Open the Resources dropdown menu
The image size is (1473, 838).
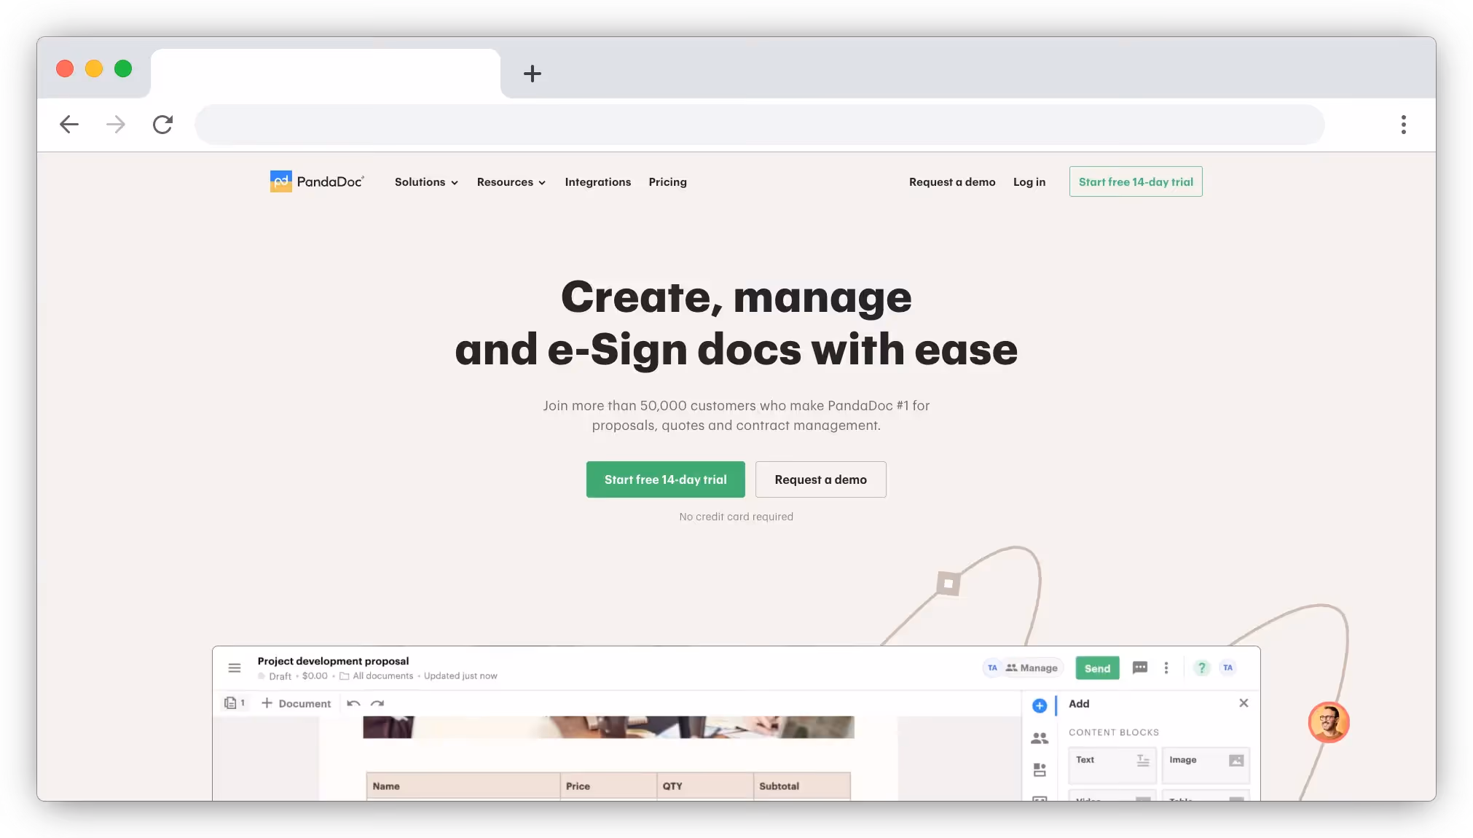(511, 182)
